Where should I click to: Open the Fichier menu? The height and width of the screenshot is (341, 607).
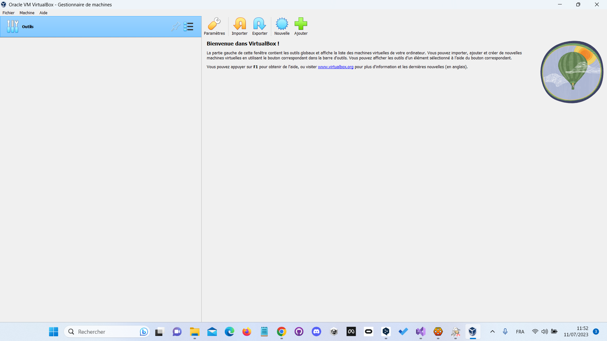pyautogui.click(x=9, y=13)
